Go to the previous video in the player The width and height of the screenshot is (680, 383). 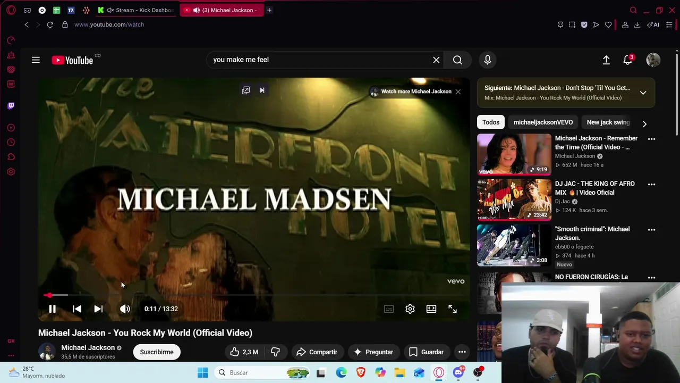pos(77,309)
